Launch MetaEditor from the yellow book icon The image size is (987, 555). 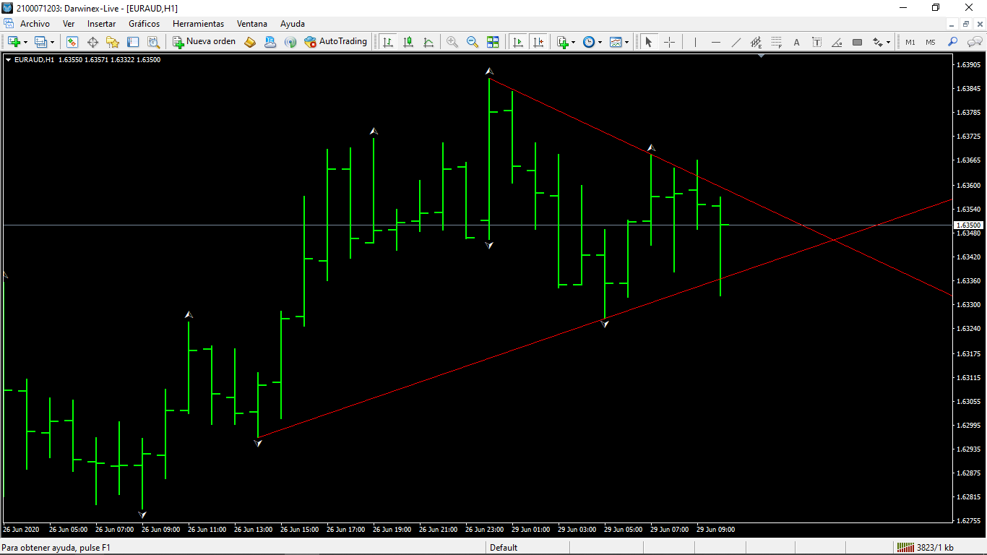point(250,42)
